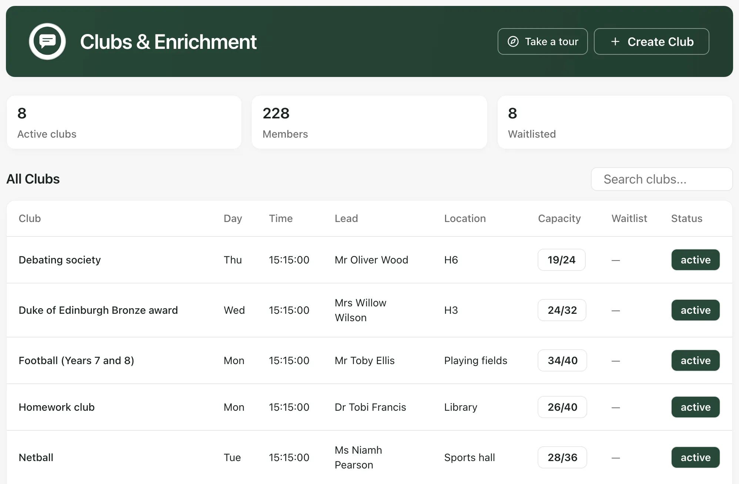Open the Homework club row
The width and height of the screenshot is (739, 484).
(369, 407)
